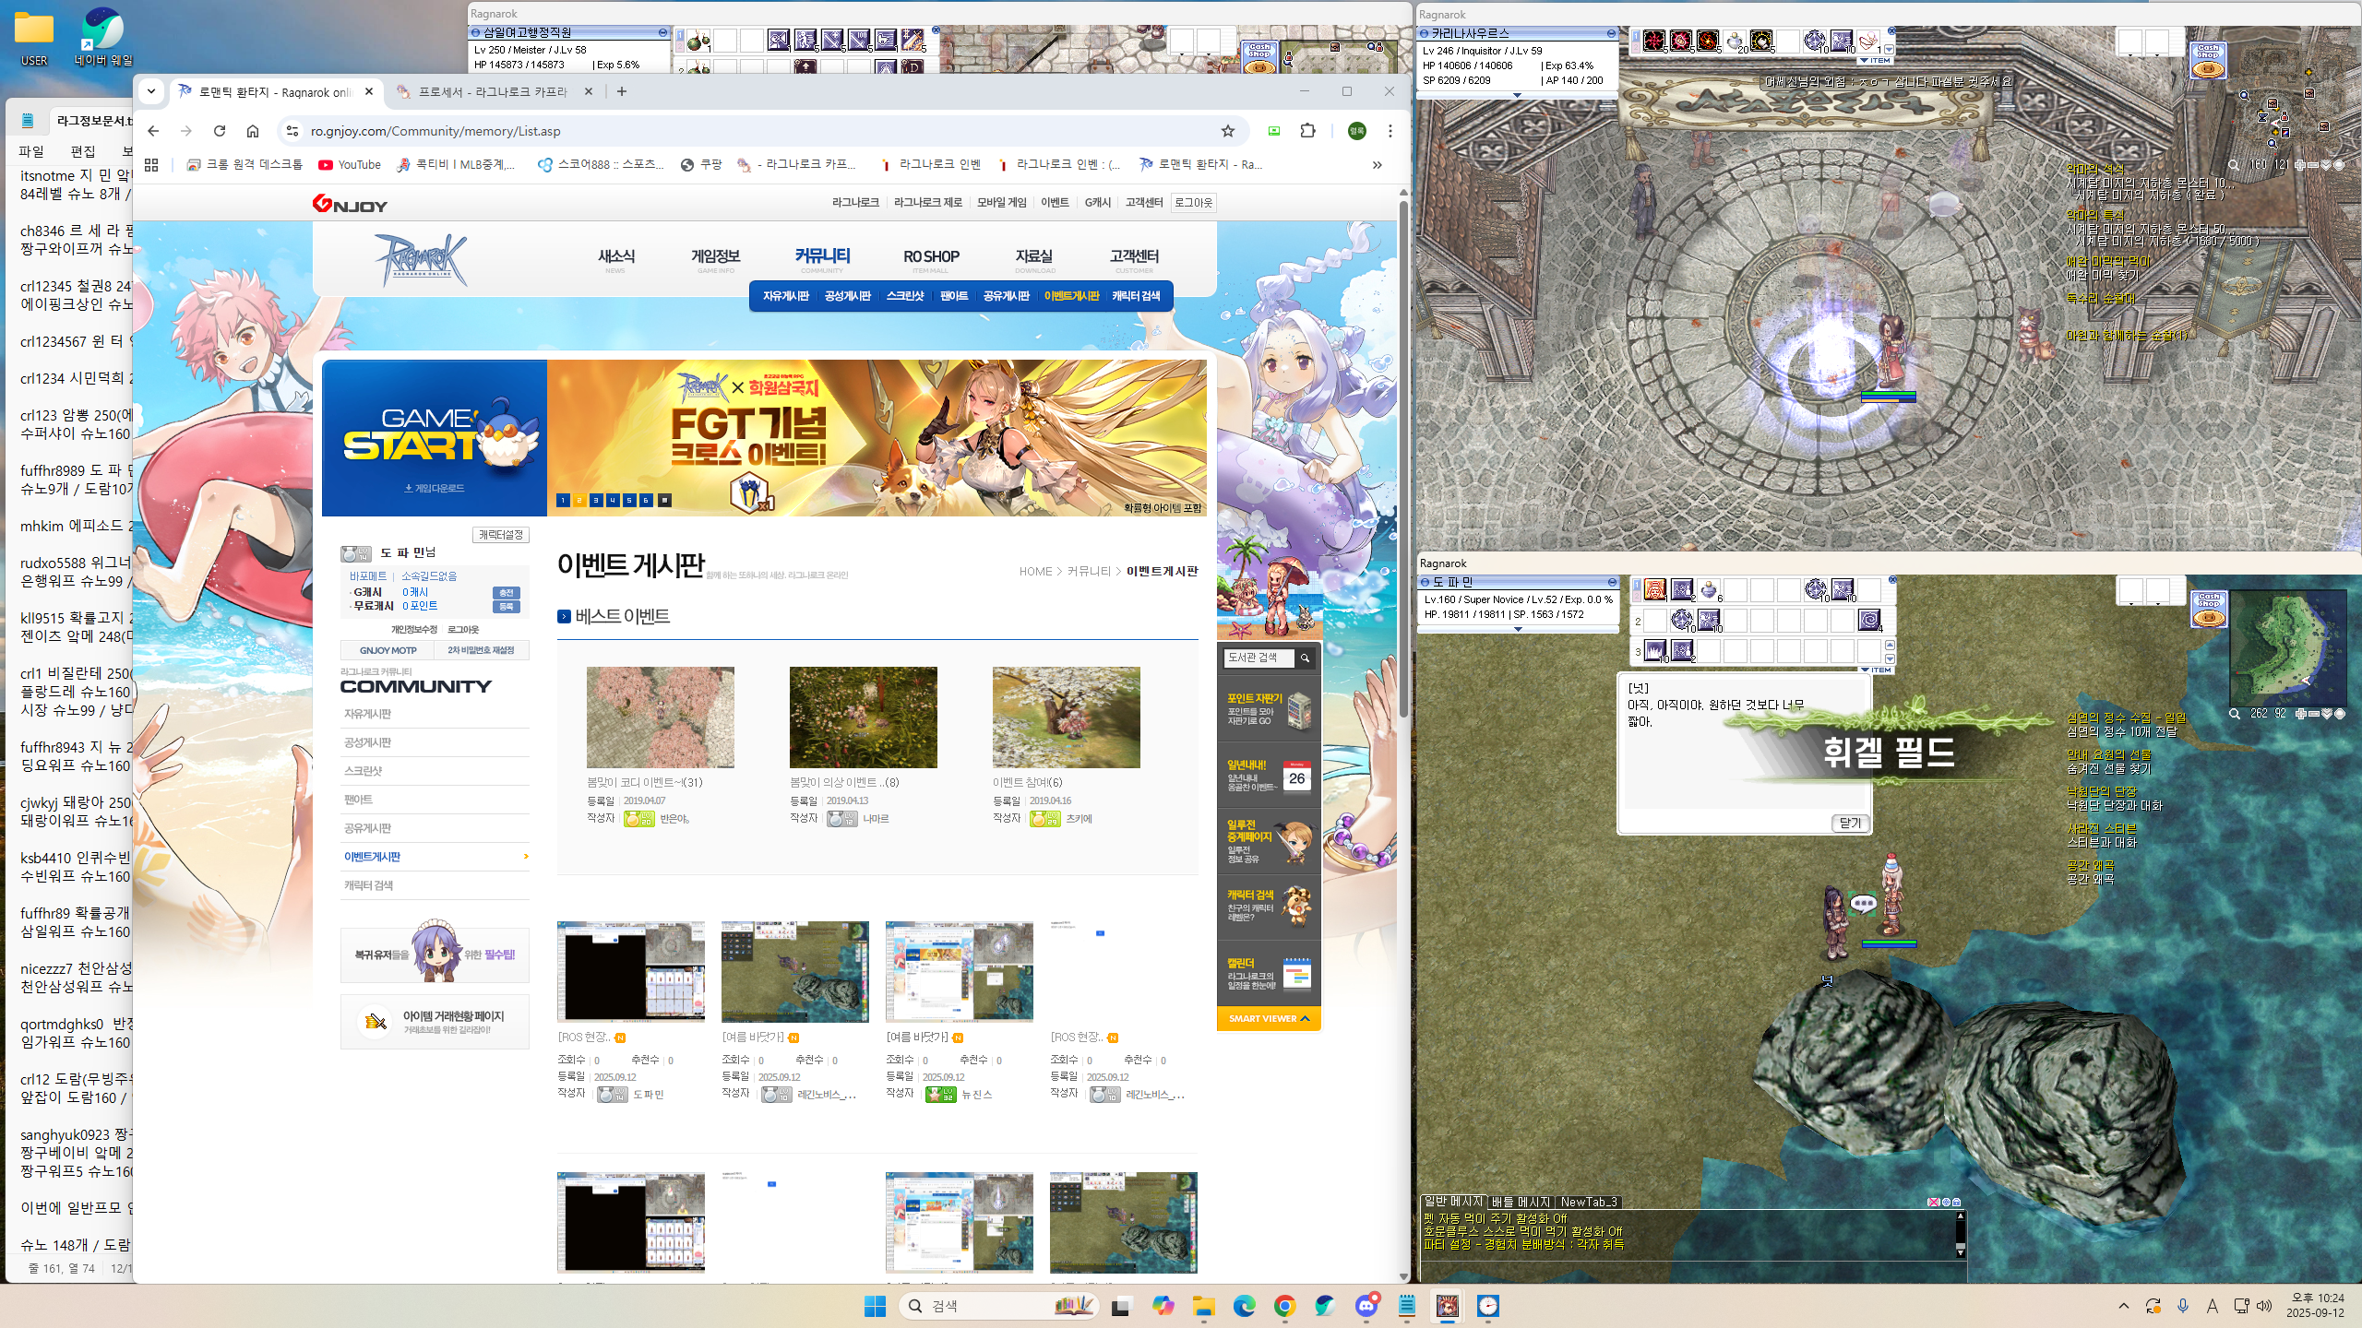Open the 커뮤니티 main menu

822,257
